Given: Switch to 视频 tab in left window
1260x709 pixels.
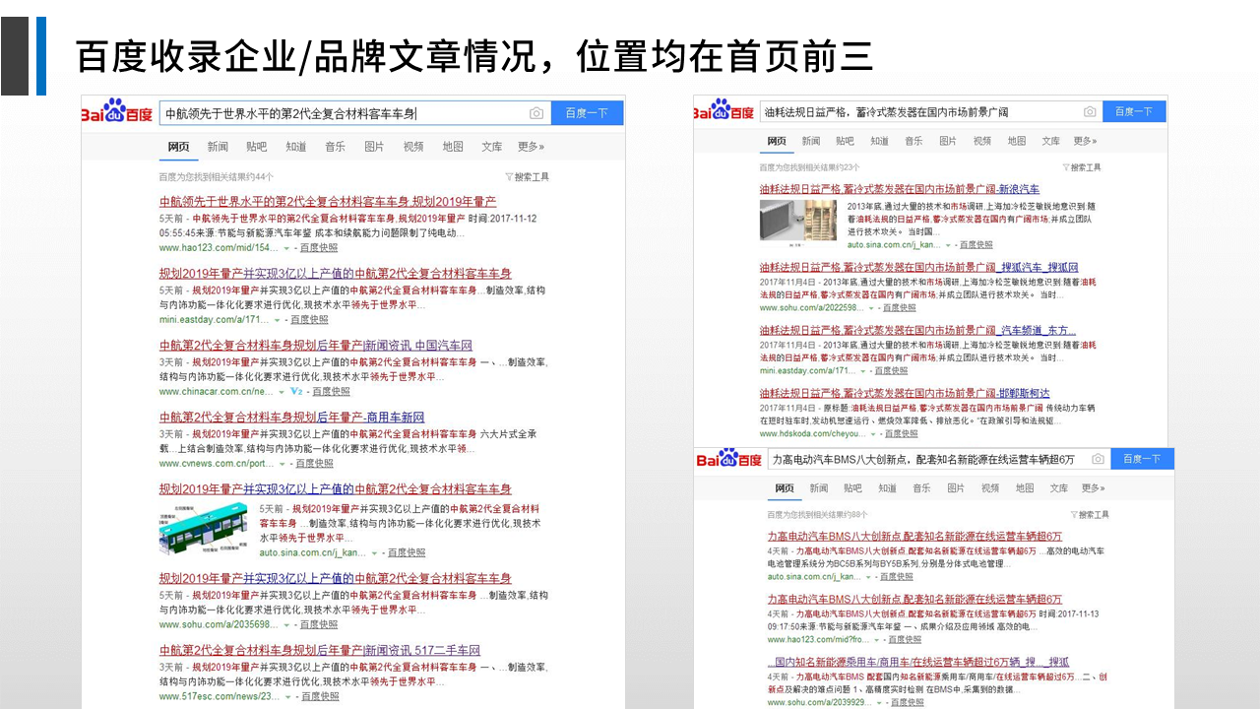Looking at the screenshot, I should click(x=413, y=147).
